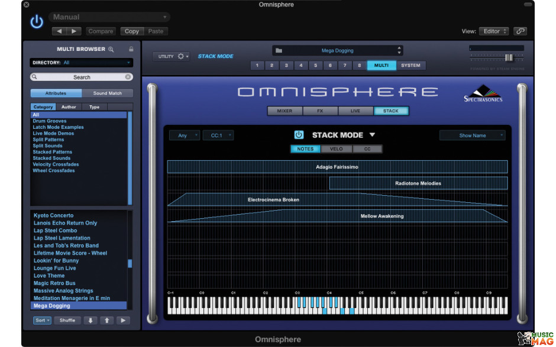Click the Multi Browser magnifier zoom icon
Screen dimensions: 556x347
[111, 49]
